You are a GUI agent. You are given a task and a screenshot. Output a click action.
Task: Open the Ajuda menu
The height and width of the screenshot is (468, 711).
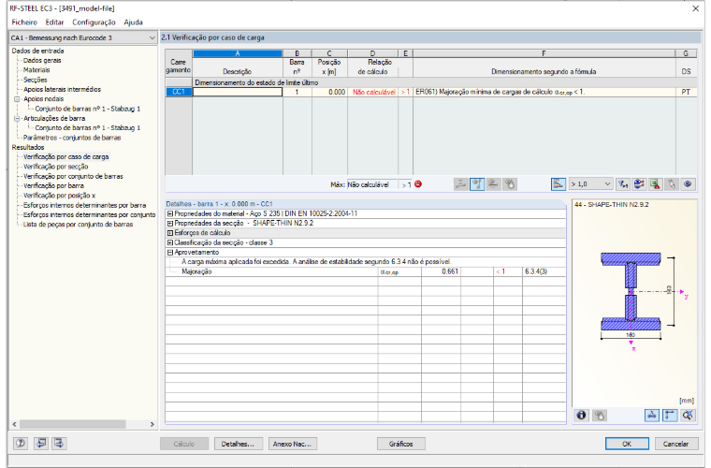(x=133, y=22)
